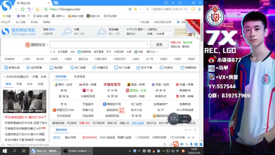Open 热门电影 category
The image size is (275, 155).
pos(78,68)
